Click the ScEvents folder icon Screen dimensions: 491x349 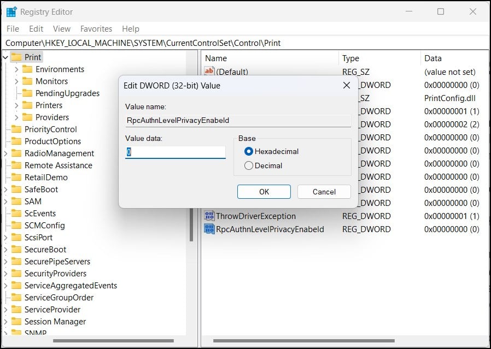[x=16, y=213]
